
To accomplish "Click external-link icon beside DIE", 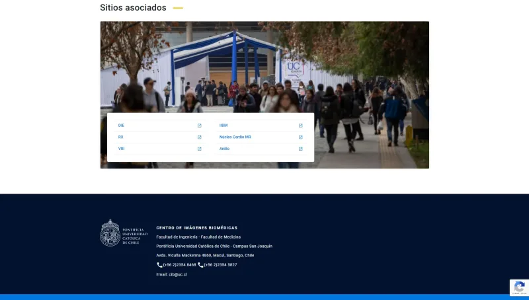I will pyautogui.click(x=200, y=126).
